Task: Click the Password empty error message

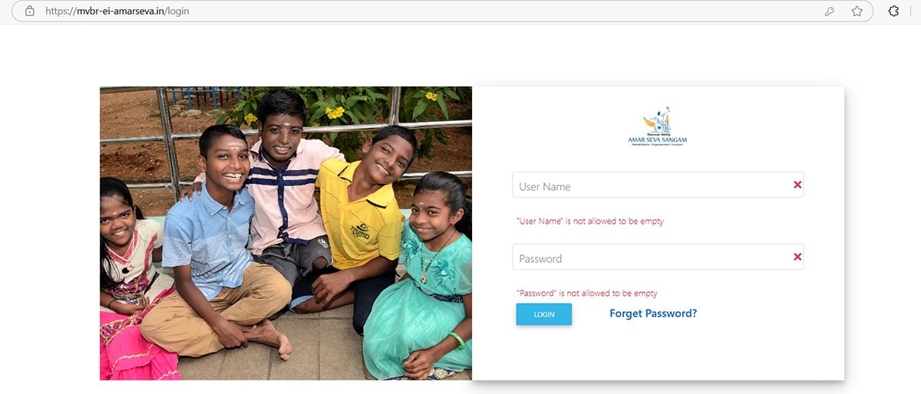Action: (x=587, y=294)
